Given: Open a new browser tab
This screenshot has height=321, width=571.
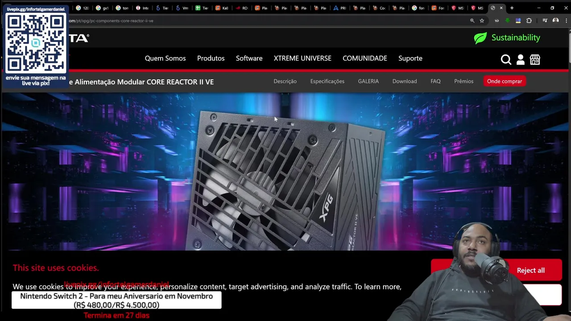Looking at the screenshot, I should pos(512,8).
